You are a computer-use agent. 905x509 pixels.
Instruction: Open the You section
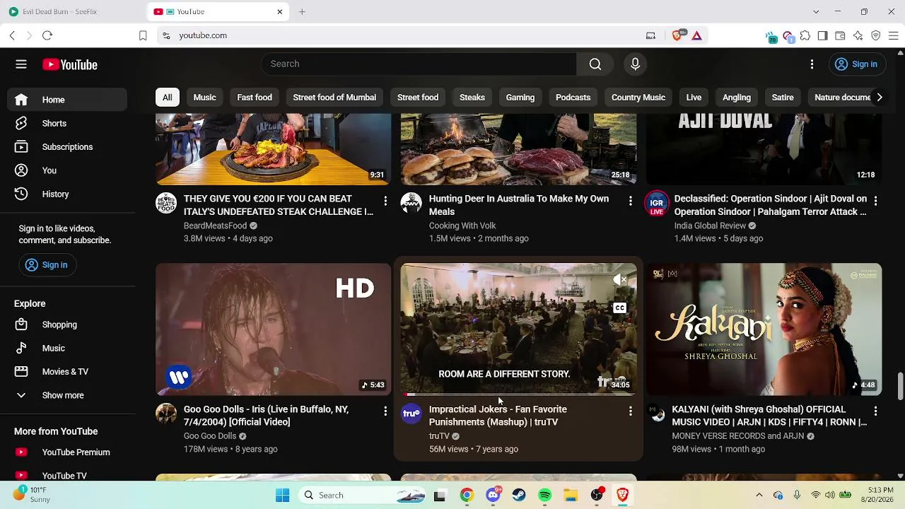click(67, 170)
